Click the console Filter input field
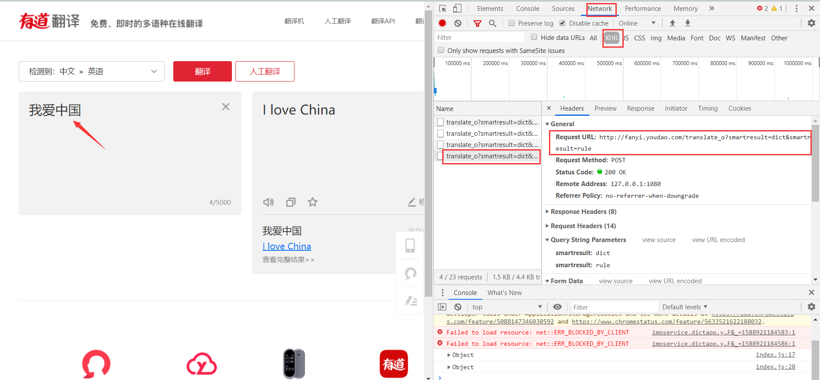Viewport: 820px width, 380px height. click(x=614, y=307)
